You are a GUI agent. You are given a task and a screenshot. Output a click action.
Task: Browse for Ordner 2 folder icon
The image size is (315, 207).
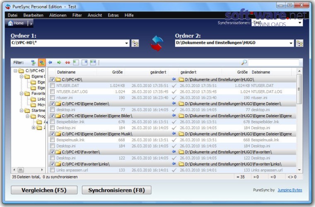tap(300, 43)
